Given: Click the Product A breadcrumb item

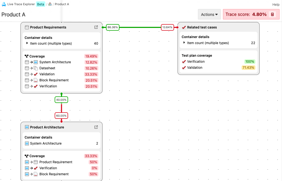Looking at the screenshot, I should (62, 4).
